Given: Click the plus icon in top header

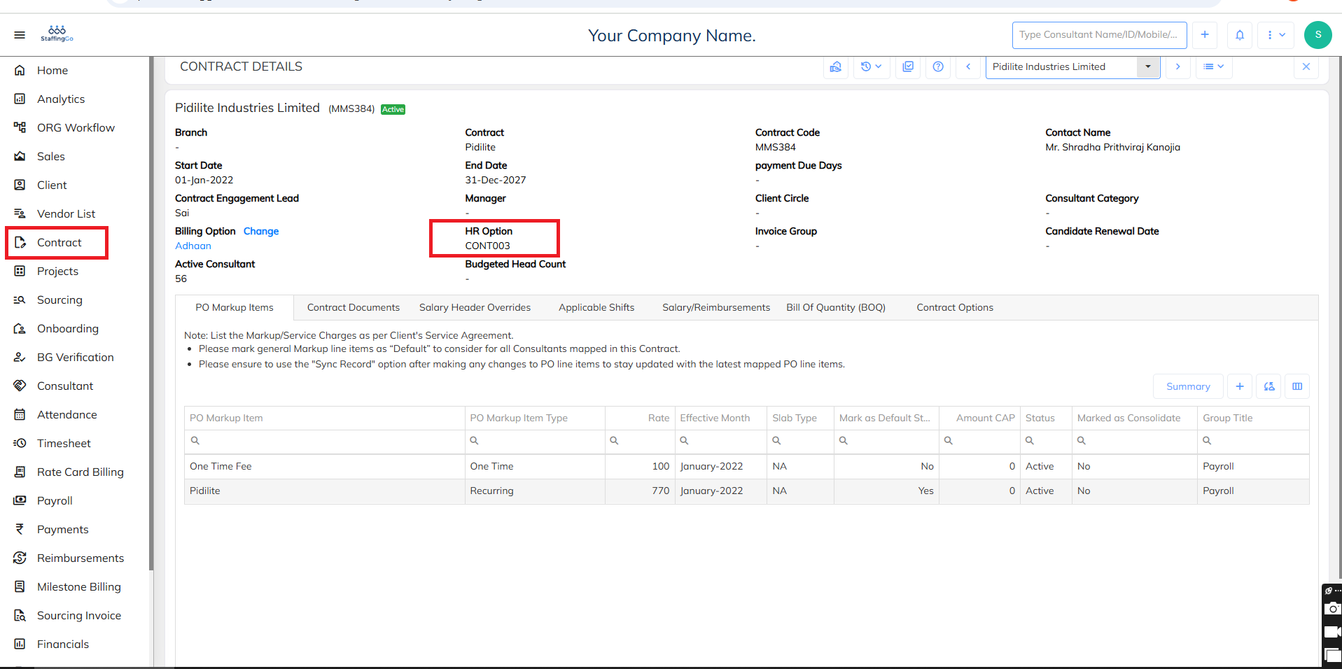Looking at the screenshot, I should (x=1205, y=35).
